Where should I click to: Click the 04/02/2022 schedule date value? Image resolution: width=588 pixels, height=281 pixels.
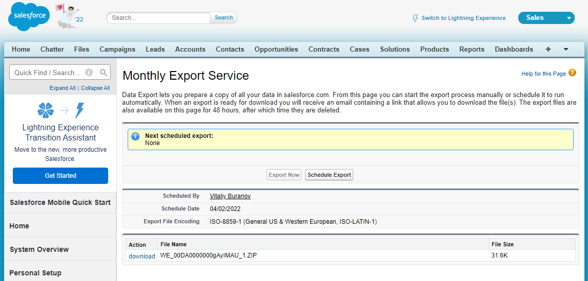click(225, 208)
